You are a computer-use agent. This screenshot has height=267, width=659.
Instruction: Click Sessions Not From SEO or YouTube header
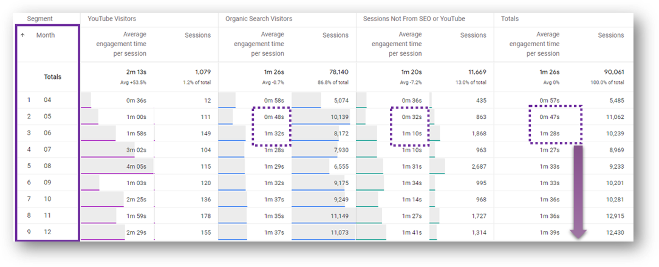[x=414, y=19]
